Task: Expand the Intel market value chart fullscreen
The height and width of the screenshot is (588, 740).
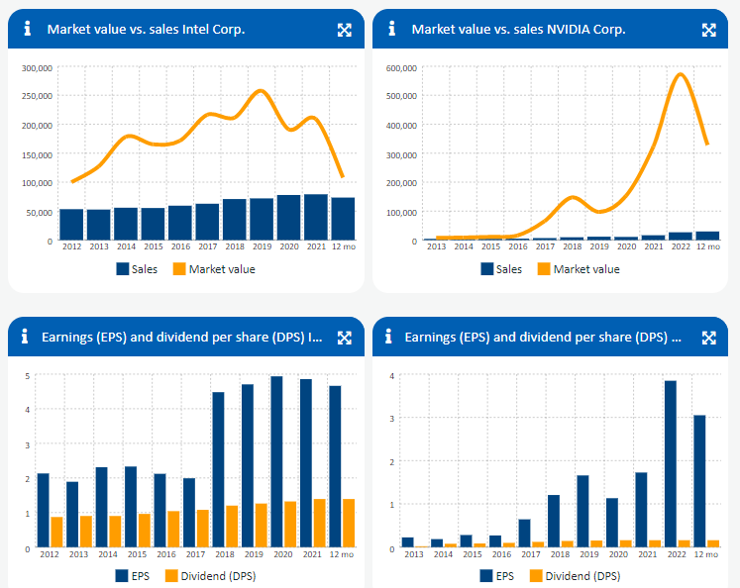Action: [x=345, y=30]
